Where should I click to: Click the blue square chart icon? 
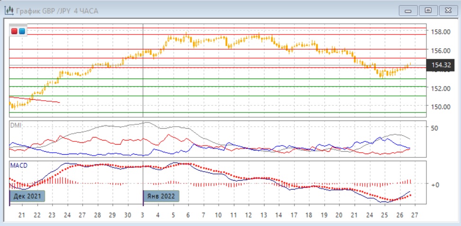coord(22,31)
